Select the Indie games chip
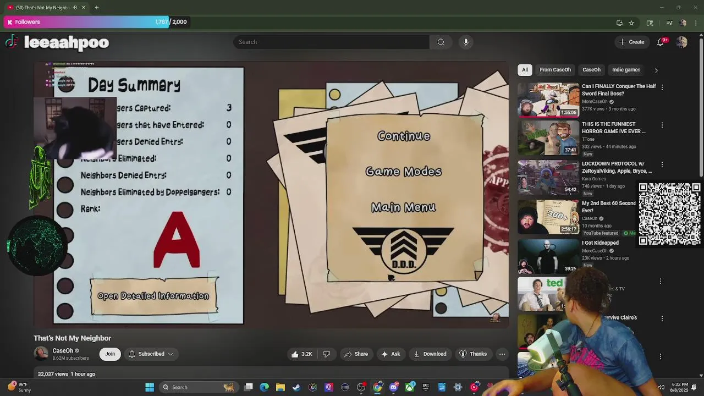The height and width of the screenshot is (396, 704). pos(626,70)
